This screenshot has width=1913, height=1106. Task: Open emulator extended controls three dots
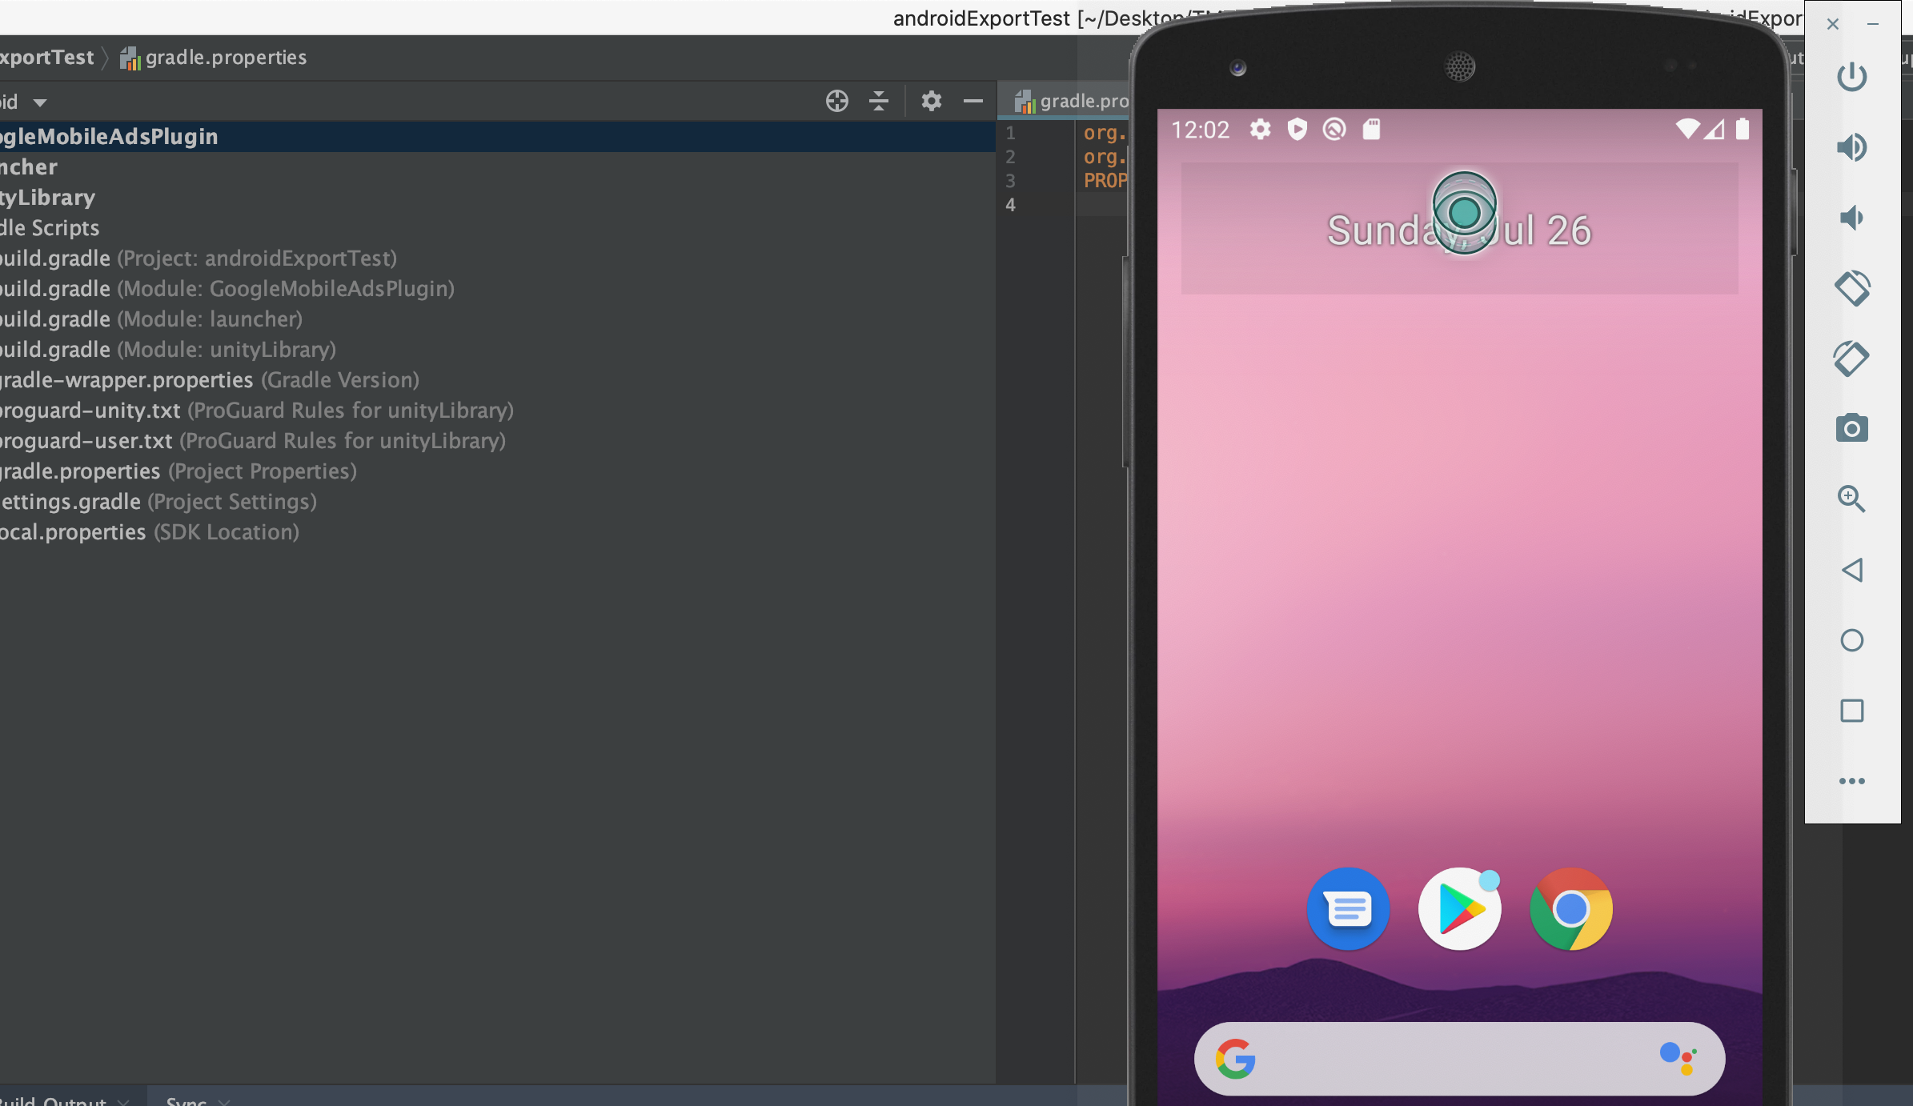[1851, 781]
